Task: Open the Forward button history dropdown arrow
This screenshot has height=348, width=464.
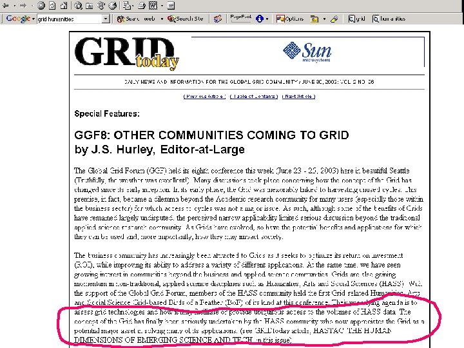Action: [32, 6]
